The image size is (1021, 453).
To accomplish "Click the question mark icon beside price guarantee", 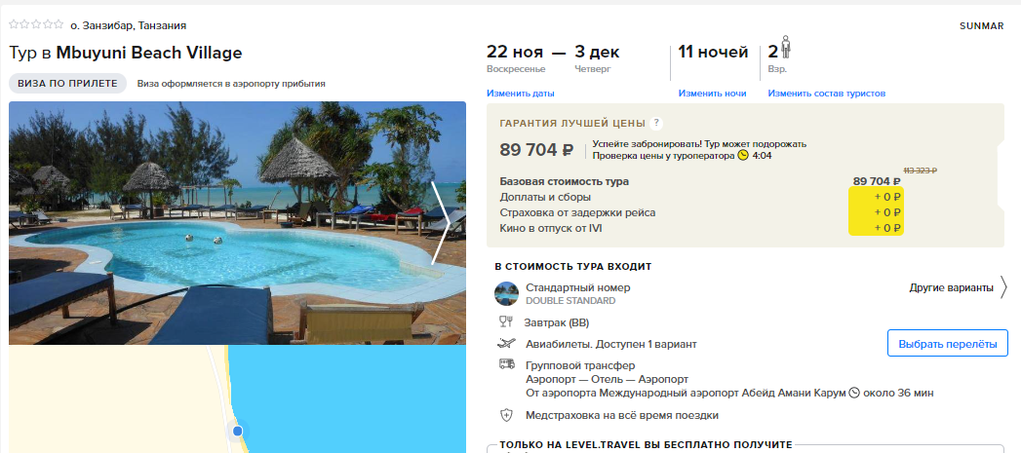I will pyautogui.click(x=656, y=123).
